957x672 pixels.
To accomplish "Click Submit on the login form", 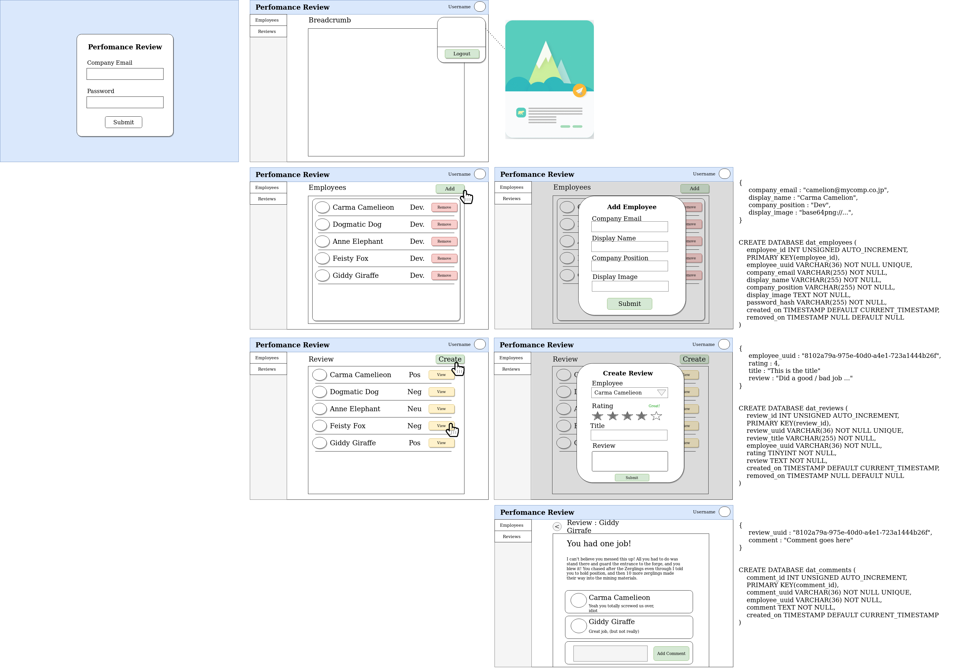I will 123,123.
